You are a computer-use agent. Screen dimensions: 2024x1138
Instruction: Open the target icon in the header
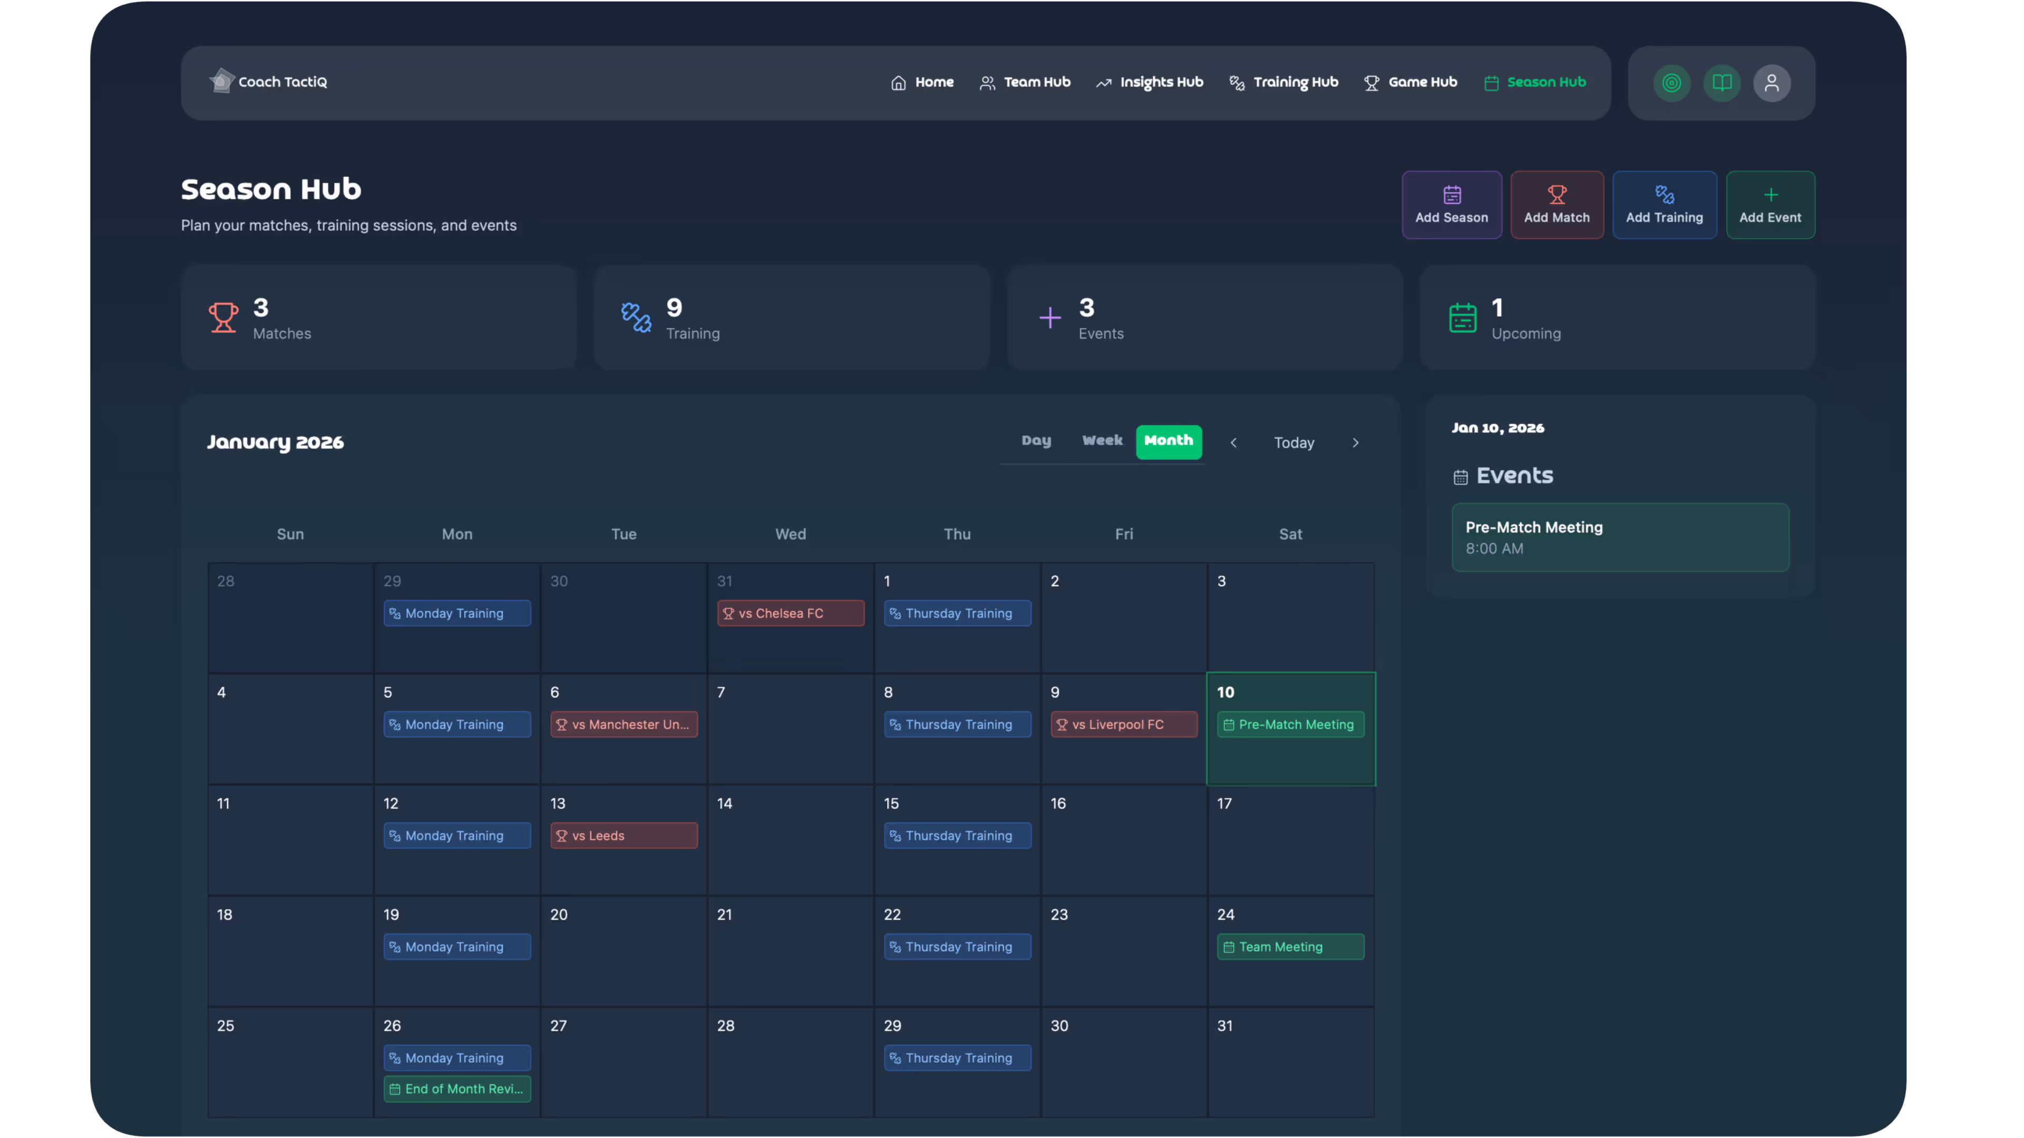[x=1671, y=83]
